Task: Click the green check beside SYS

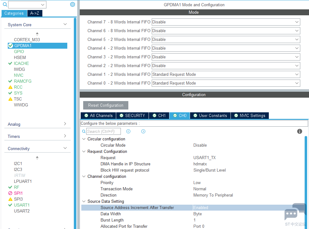Action: click(10, 93)
